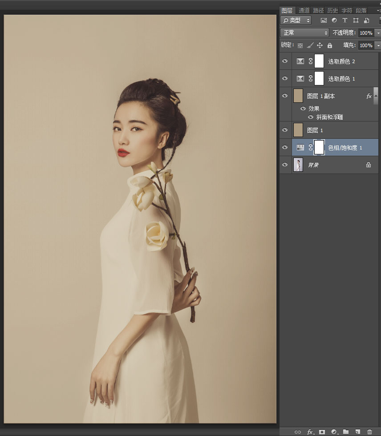Click the 色相/饱和度 1 layer mask thumbnail
The image size is (381, 436).
[x=319, y=147]
